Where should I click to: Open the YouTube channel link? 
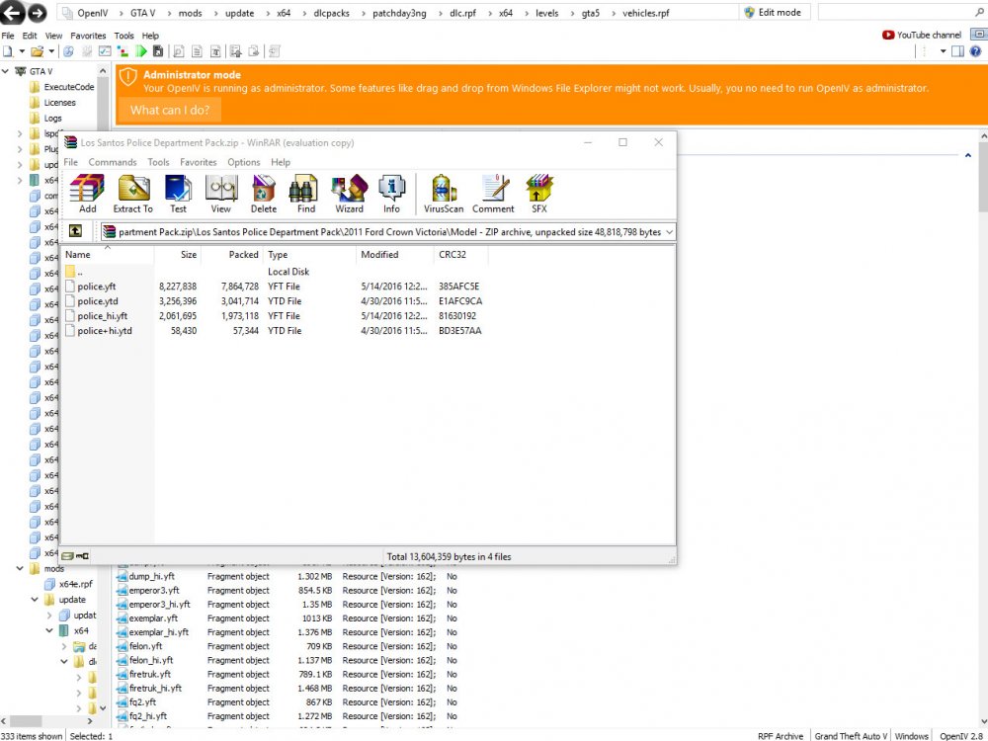(x=922, y=35)
